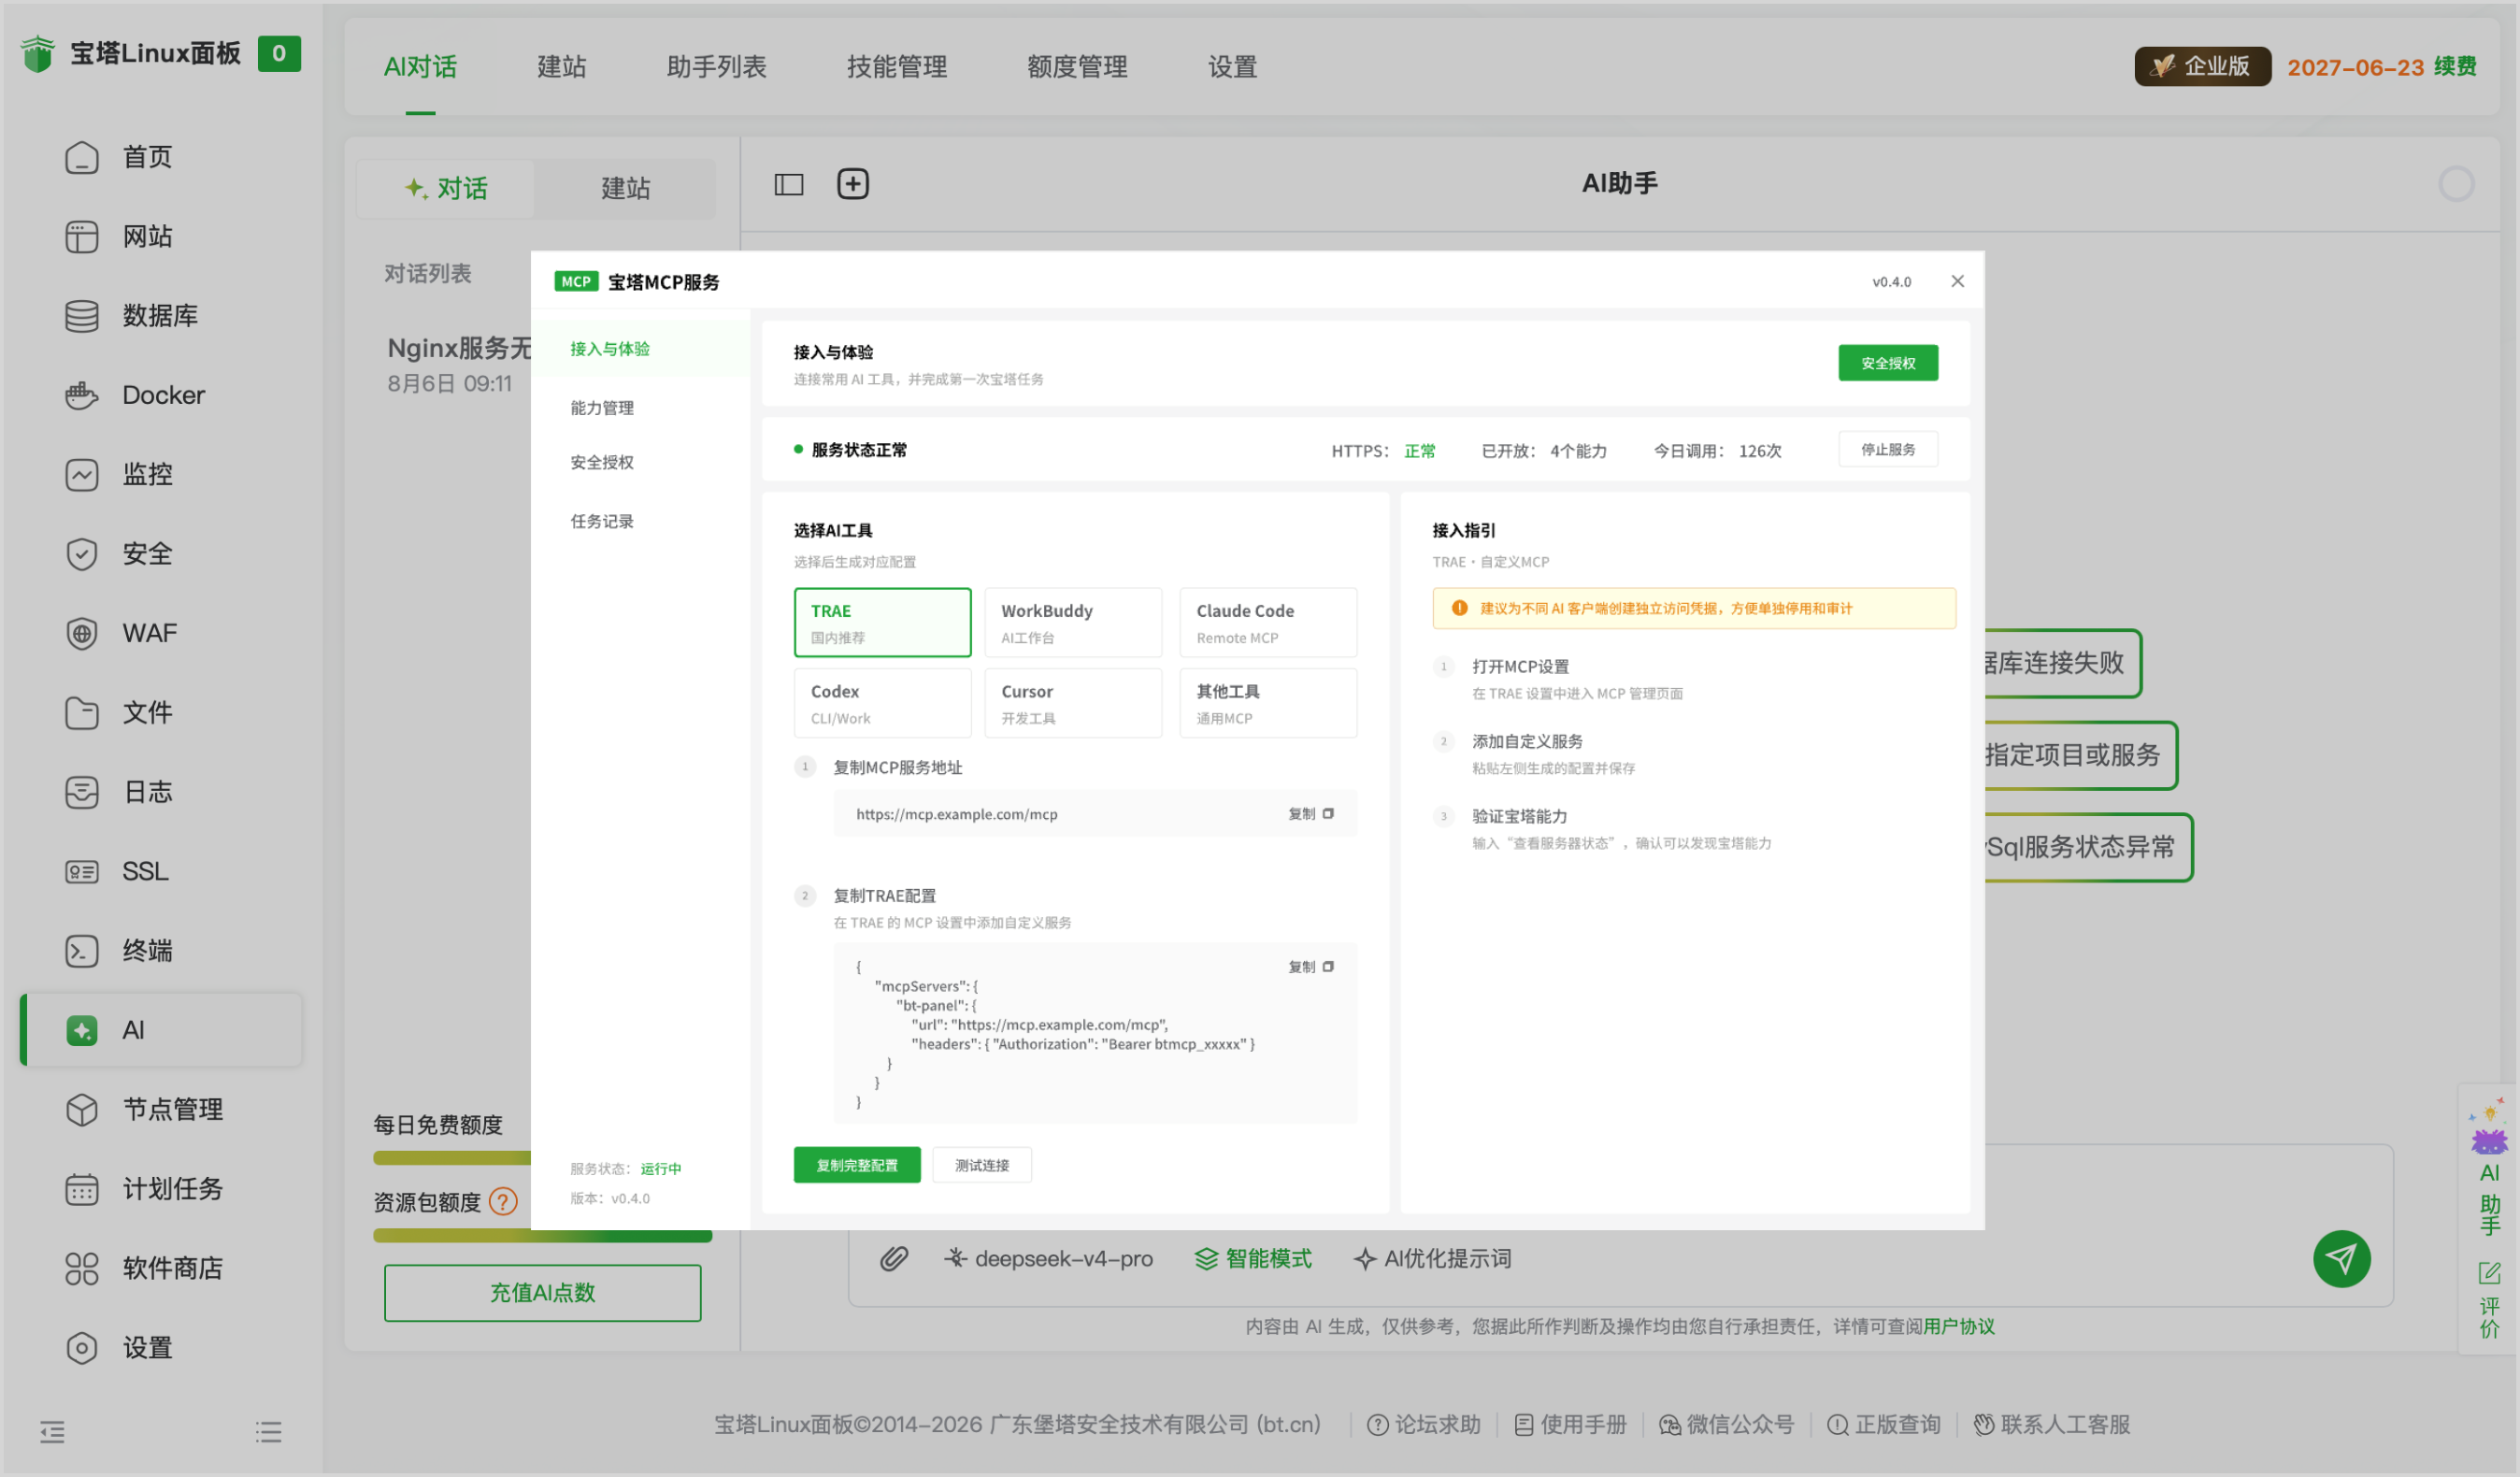Open the 额度管理 top navigation tab
Image resolution: width=2520 pixels, height=1477 pixels.
(x=1077, y=67)
